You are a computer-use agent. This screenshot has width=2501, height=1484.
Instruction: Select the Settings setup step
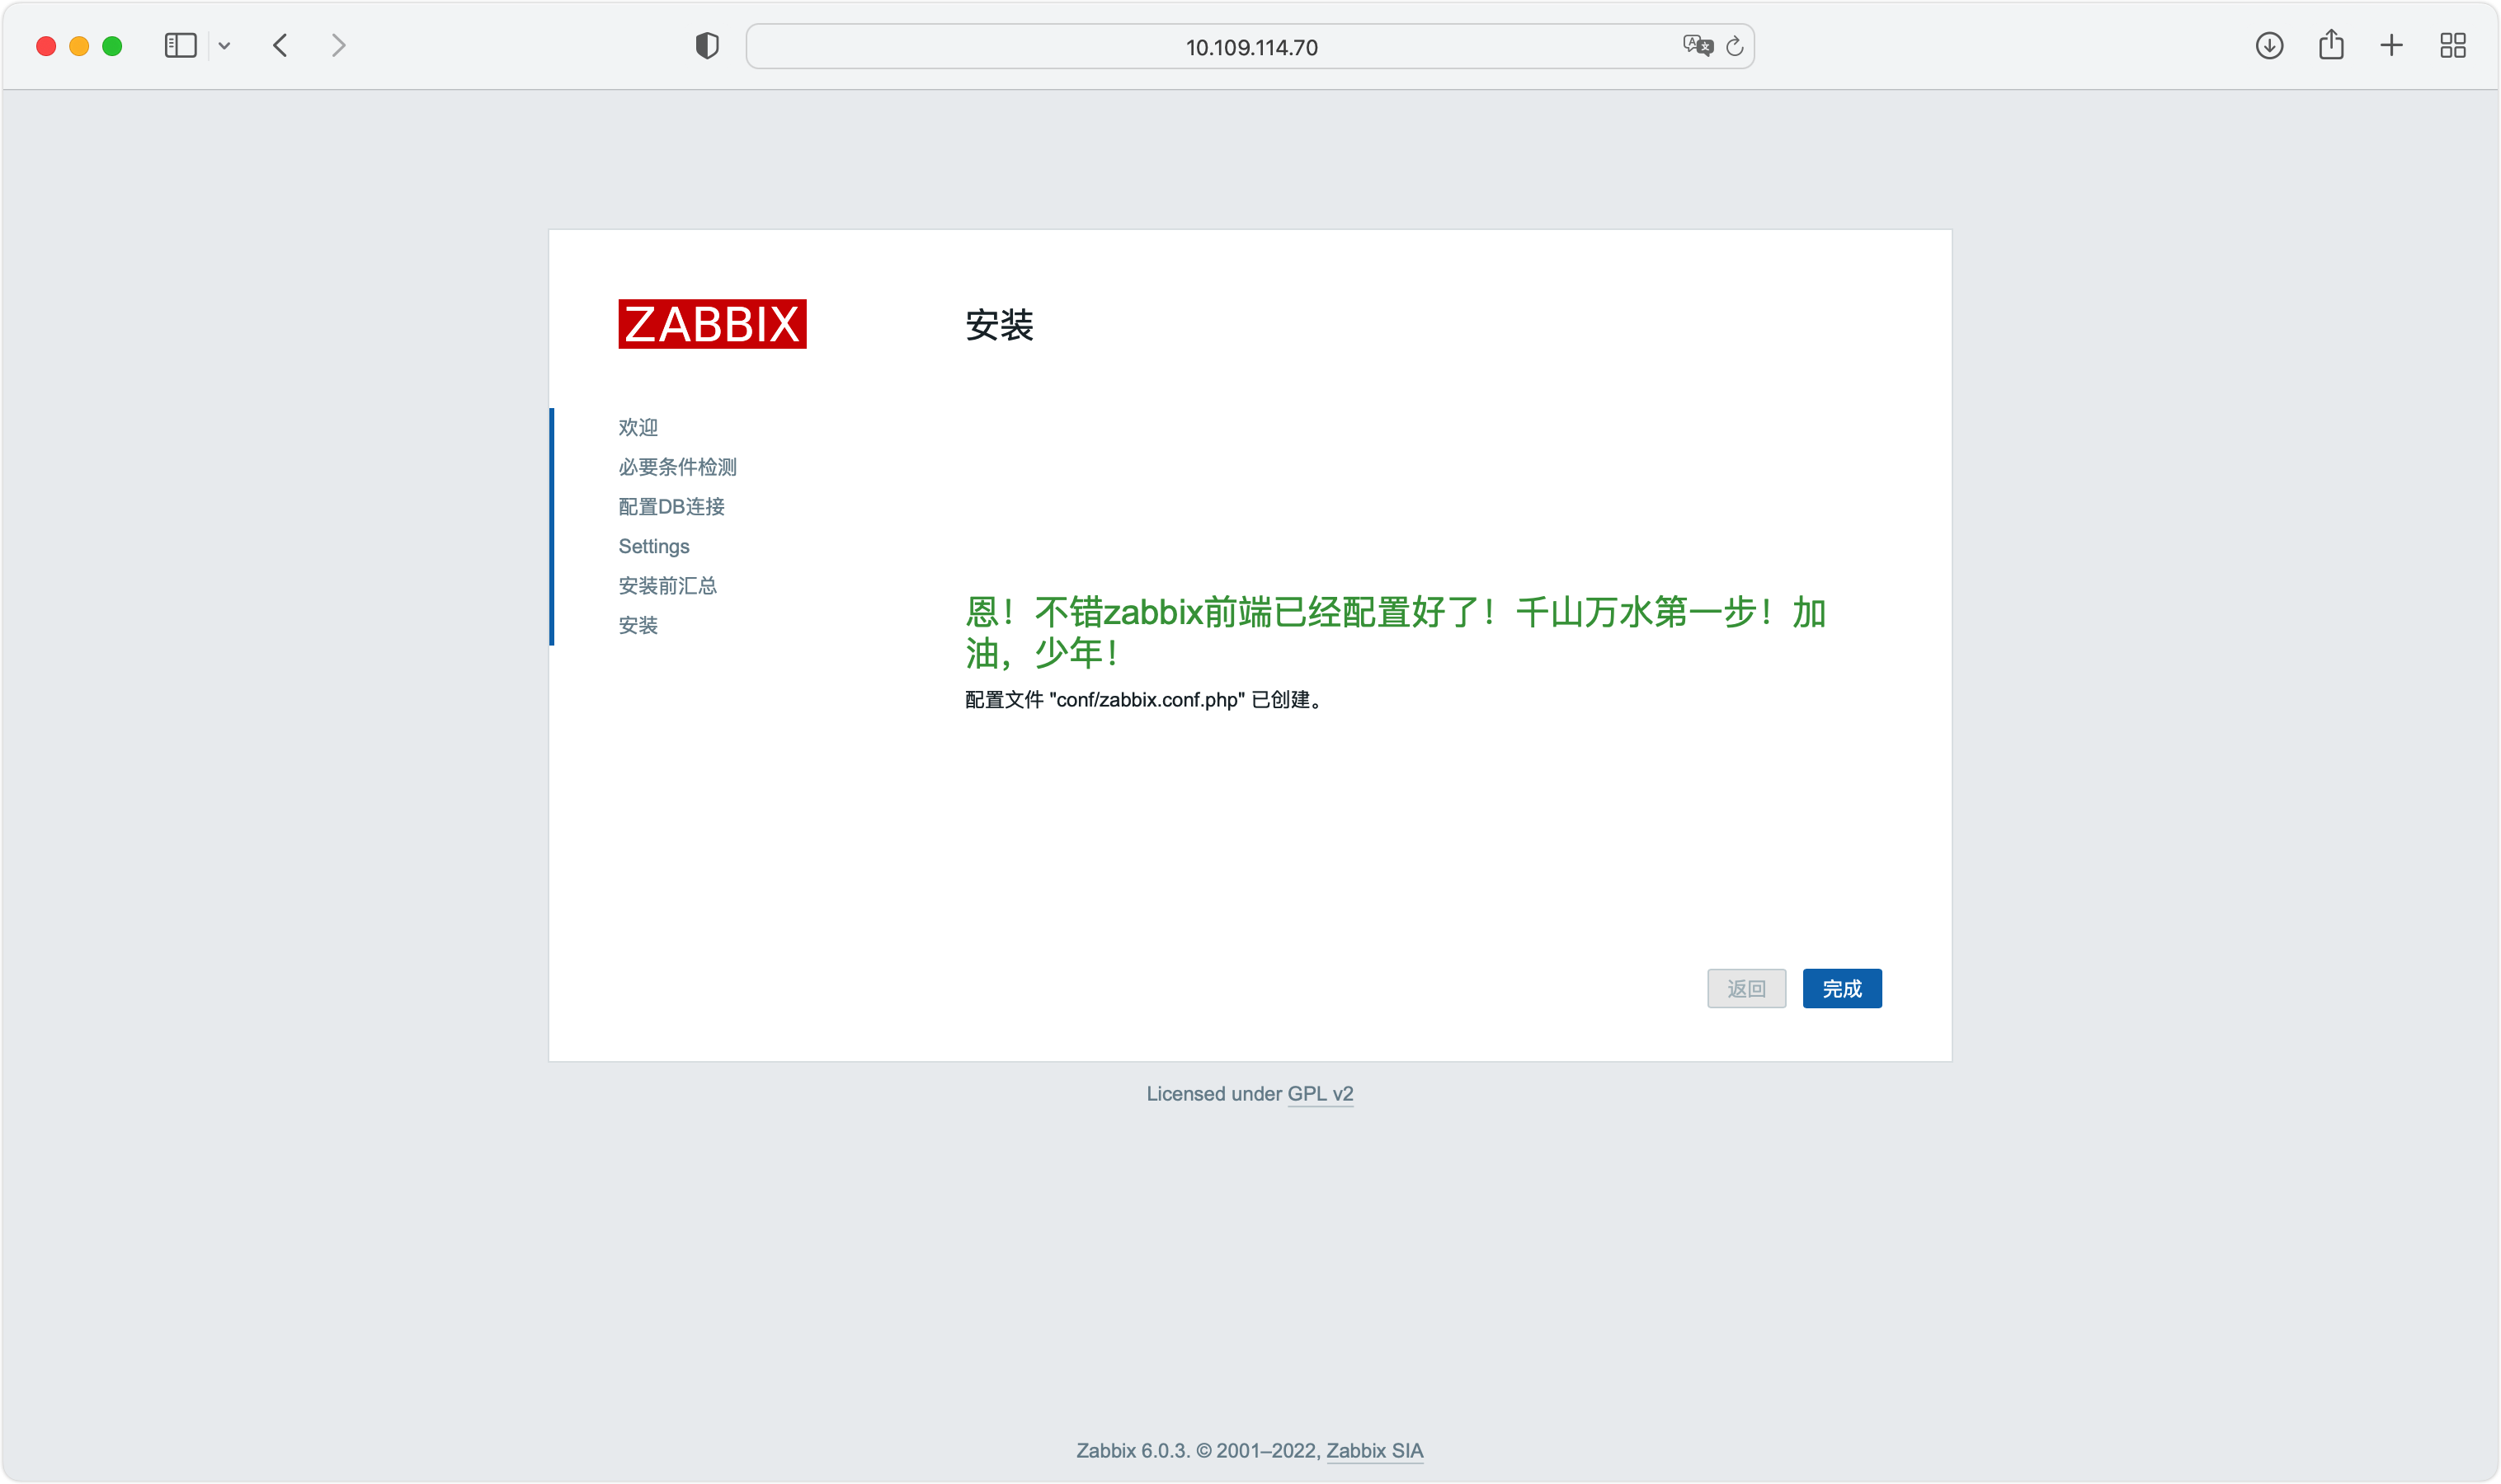pyautogui.click(x=654, y=547)
